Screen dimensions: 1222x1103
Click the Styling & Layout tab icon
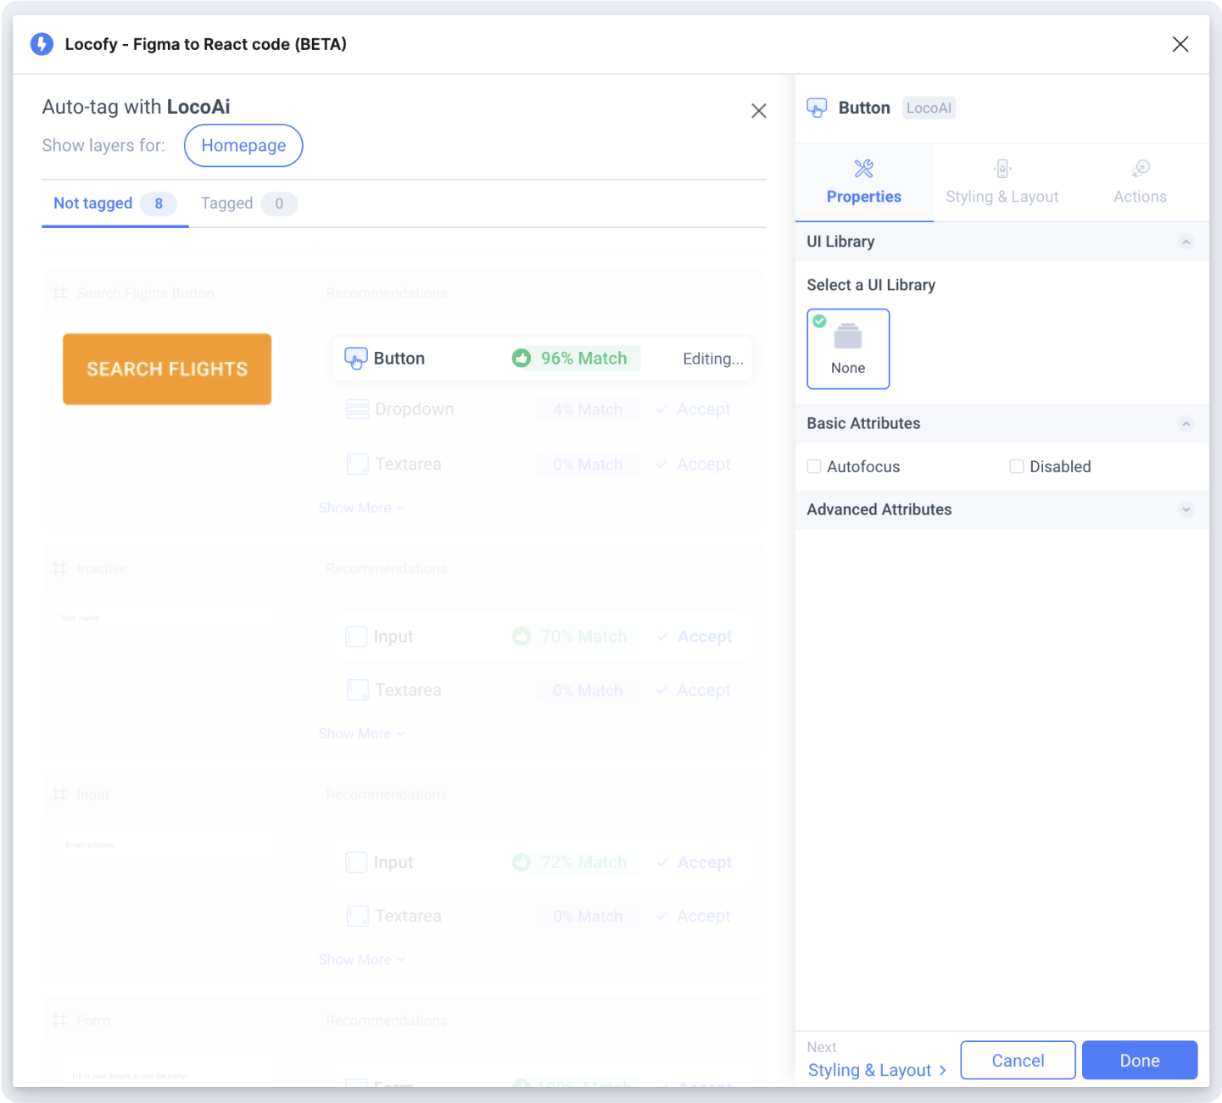point(1002,169)
